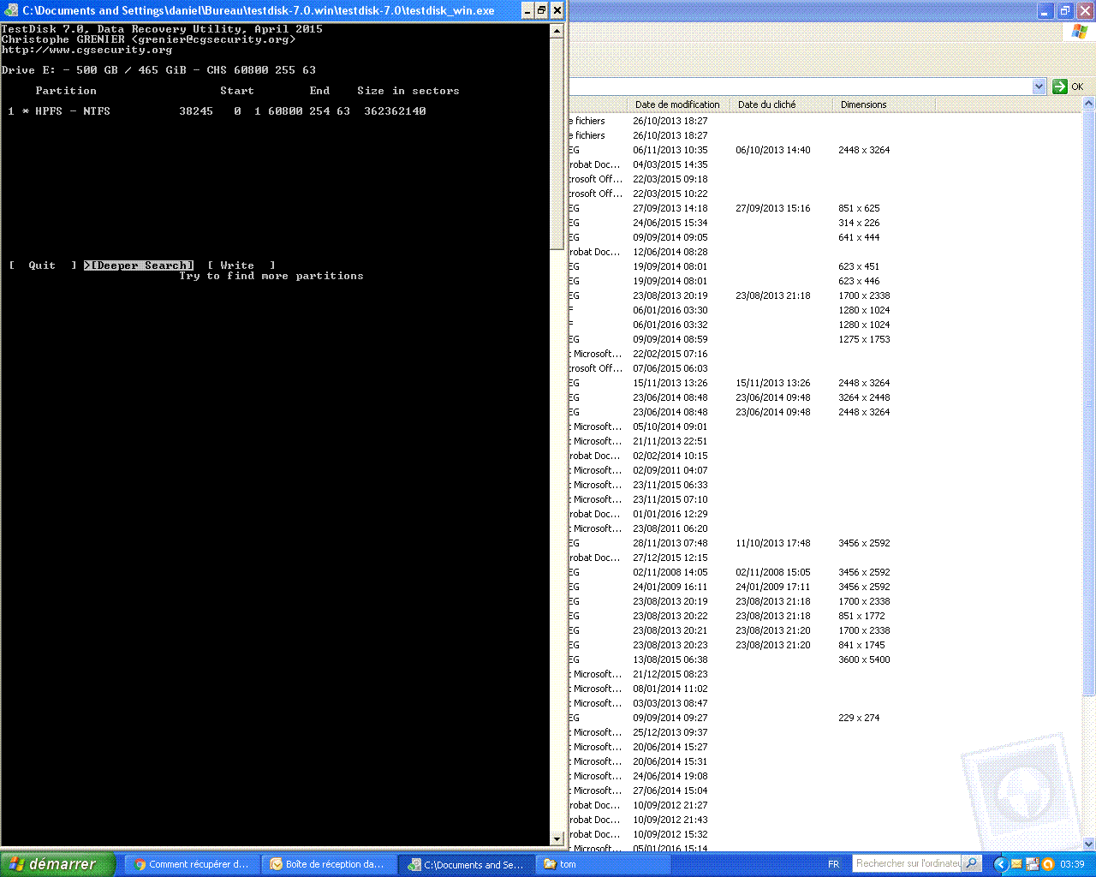This screenshot has width=1096, height=877.
Task: Close the Explorer file list window
Action: pos(1084,10)
